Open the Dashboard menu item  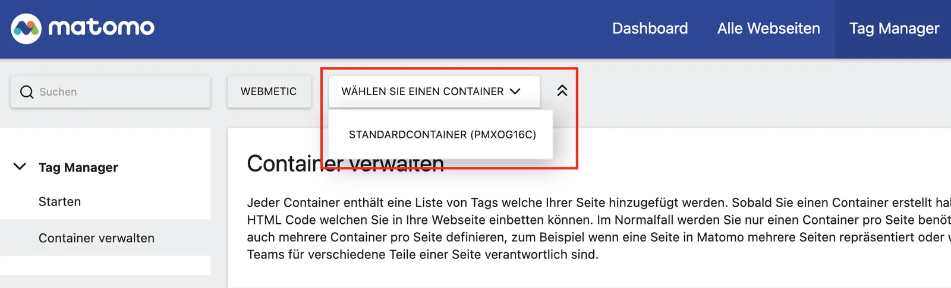tap(650, 29)
